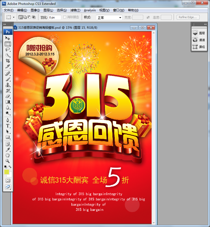Select the Brush tool
Viewport: 210px width, 227px height.
(8, 79)
